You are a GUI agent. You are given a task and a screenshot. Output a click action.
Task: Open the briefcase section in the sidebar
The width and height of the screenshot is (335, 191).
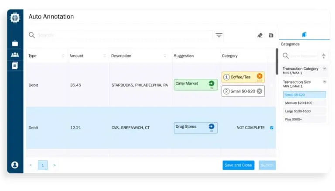coord(15,44)
